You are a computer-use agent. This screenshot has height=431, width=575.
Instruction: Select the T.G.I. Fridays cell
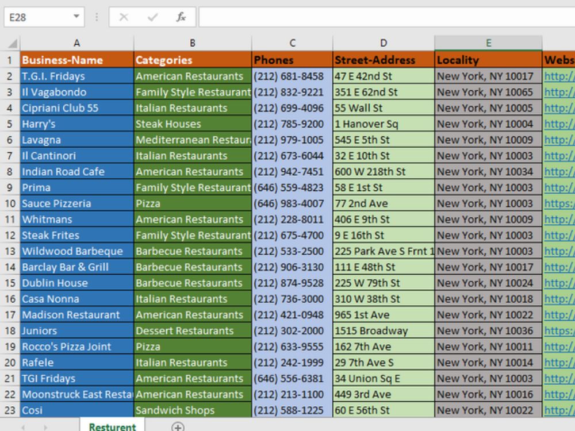click(77, 76)
